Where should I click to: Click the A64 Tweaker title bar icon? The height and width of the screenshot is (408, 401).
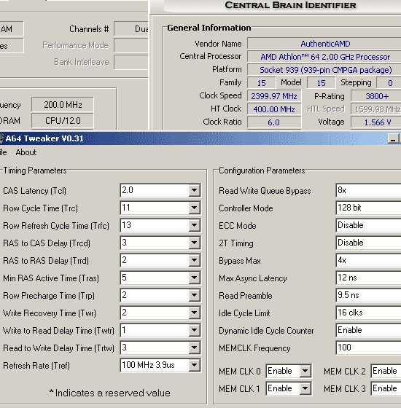tap(1, 138)
